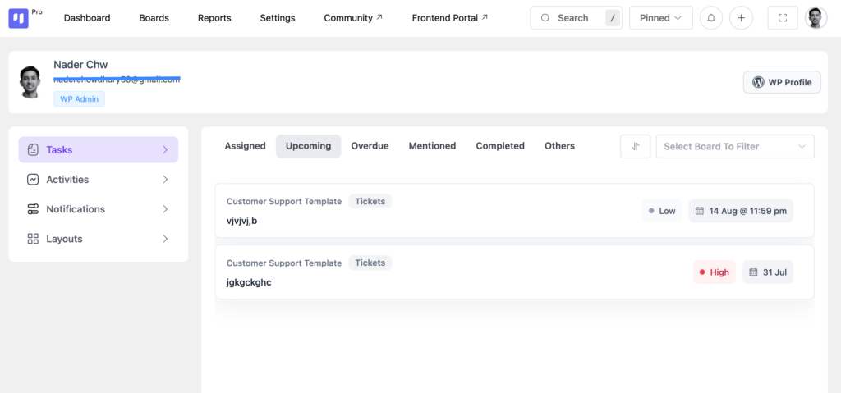Image resolution: width=841 pixels, height=393 pixels.
Task: Click the calendar icon beside 31 Jul
Action: pyautogui.click(x=753, y=272)
